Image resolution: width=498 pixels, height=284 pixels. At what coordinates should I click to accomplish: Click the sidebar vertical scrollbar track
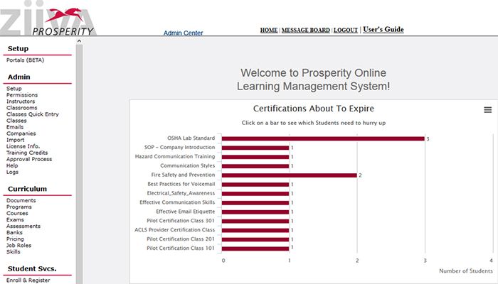point(79,164)
